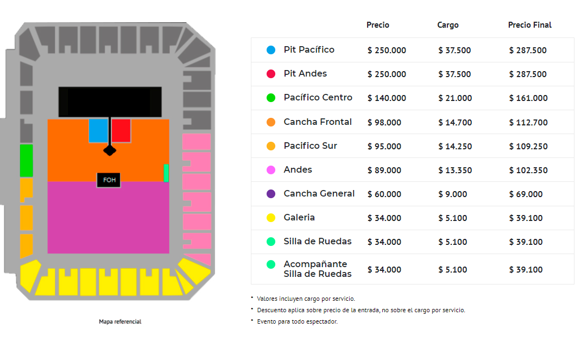
Task: Click the green Silla de Ruedas dot
Action: coord(271,242)
